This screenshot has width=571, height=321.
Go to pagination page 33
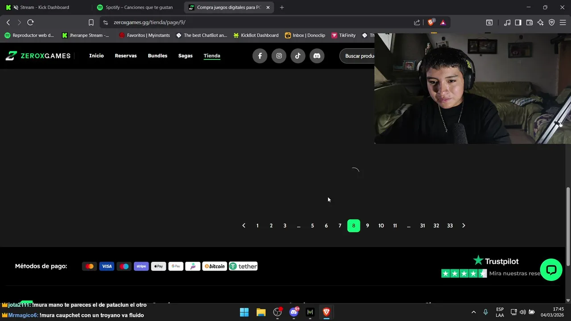pyautogui.click(x=450, y=226)
